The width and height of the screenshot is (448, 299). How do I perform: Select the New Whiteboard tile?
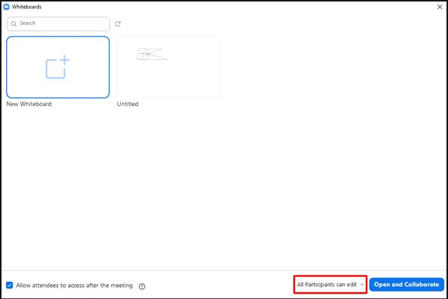[58, 67]
